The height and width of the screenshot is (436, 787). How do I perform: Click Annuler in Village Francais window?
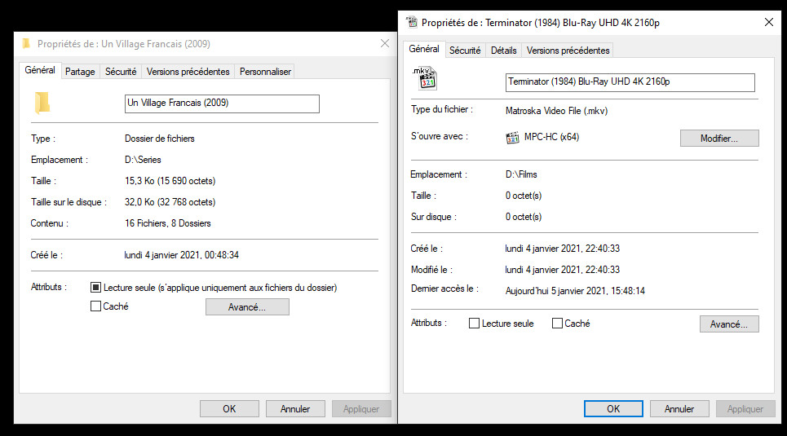(295, 409)
